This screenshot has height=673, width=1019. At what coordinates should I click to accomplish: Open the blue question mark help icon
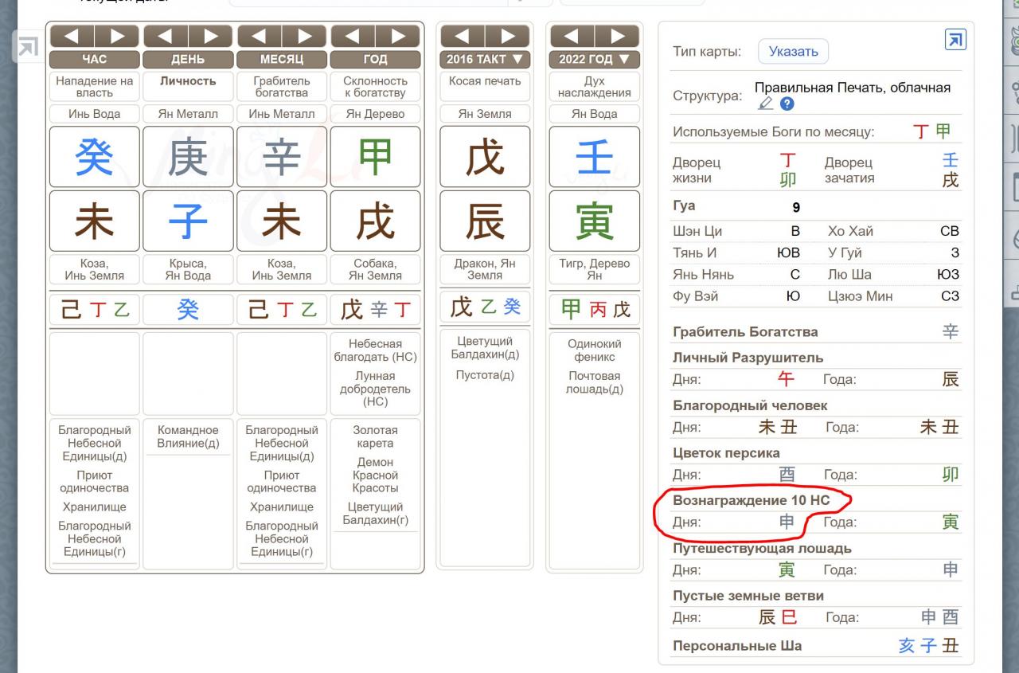tap(787, 104)
